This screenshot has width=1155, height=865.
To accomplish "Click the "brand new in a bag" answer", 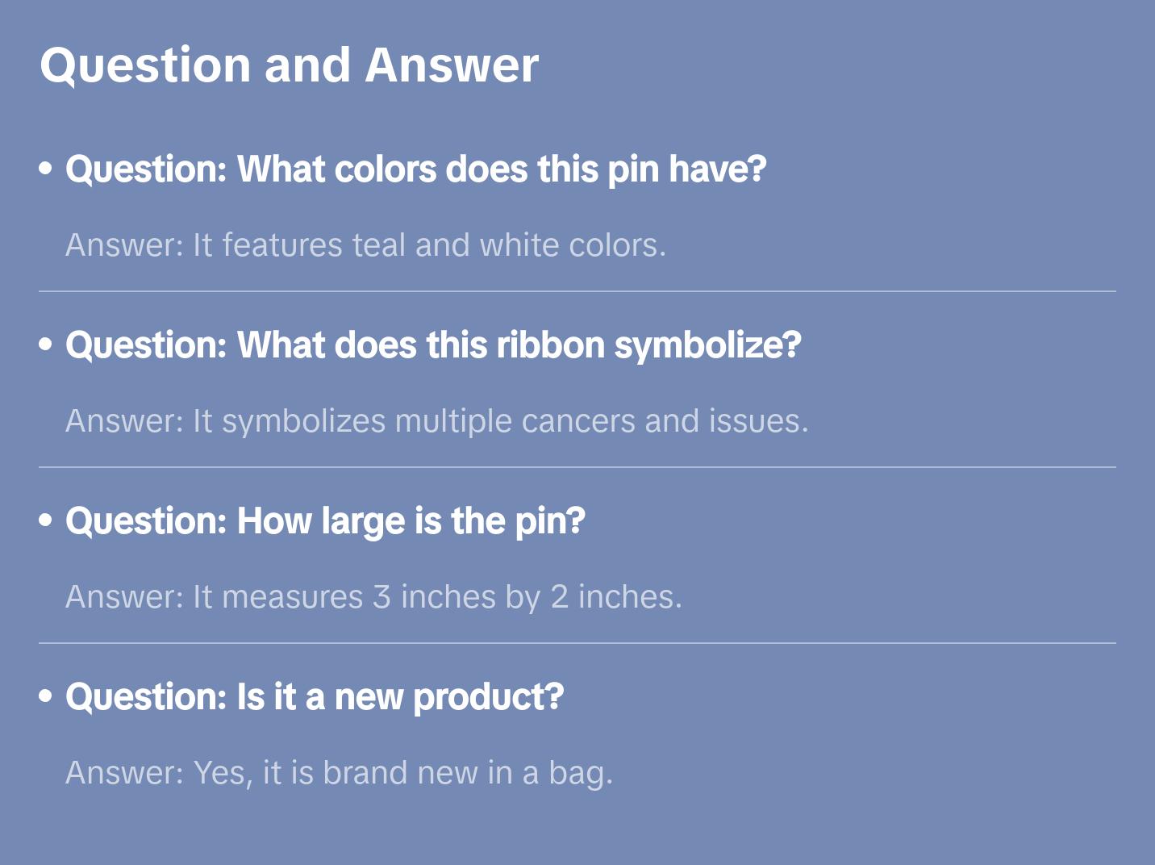I will pos(339,773).
